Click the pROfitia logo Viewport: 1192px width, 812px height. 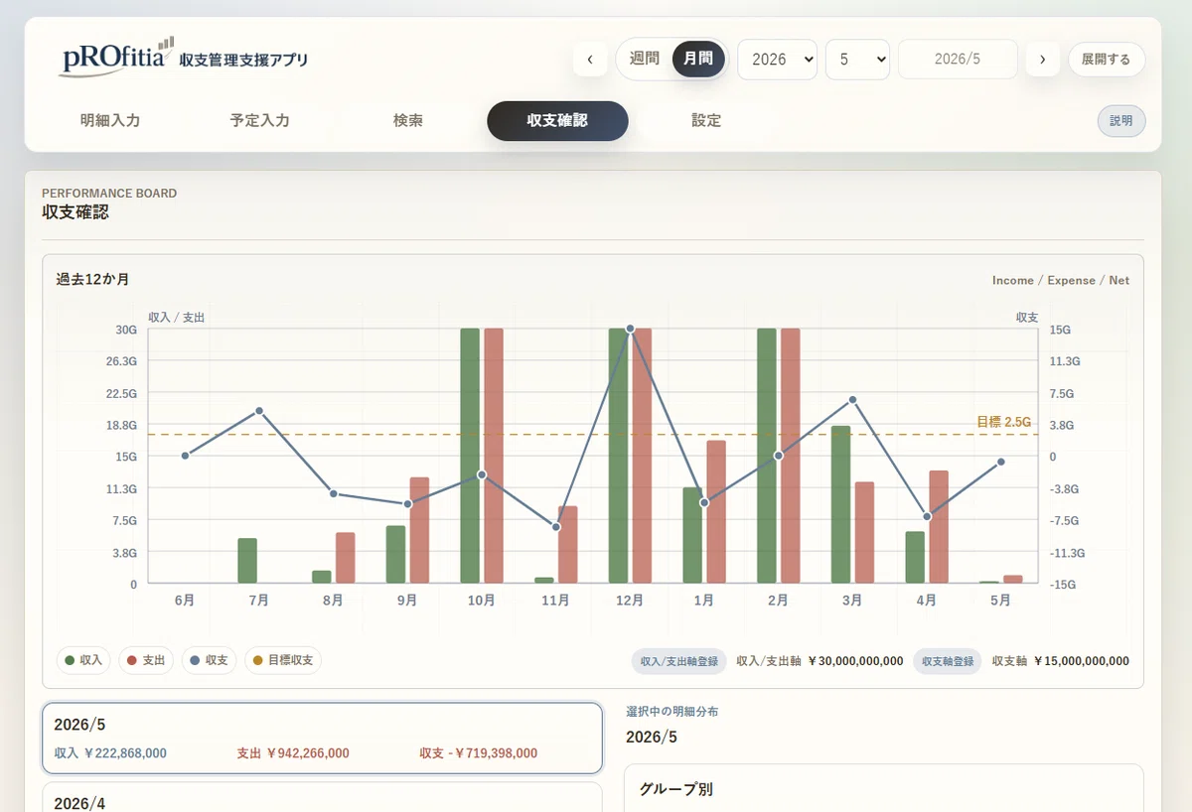(x=117, y=57)
